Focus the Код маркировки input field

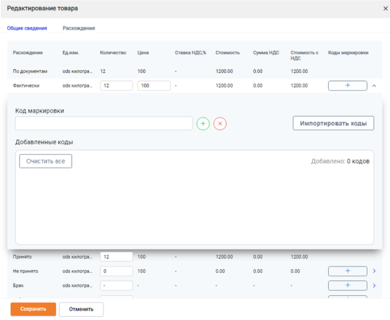click(x=104, y=123)
